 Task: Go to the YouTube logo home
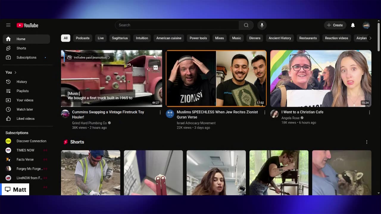[27, 25]
